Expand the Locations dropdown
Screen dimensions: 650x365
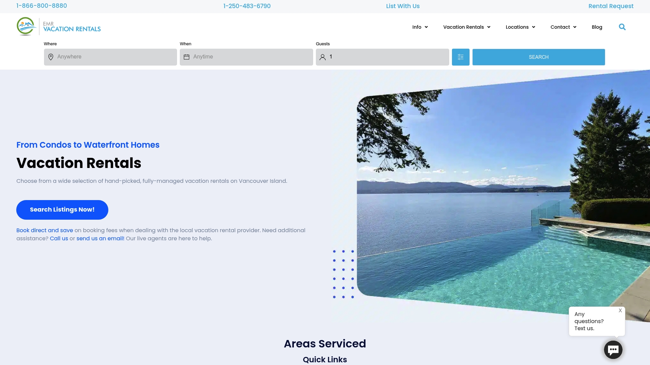520,27
